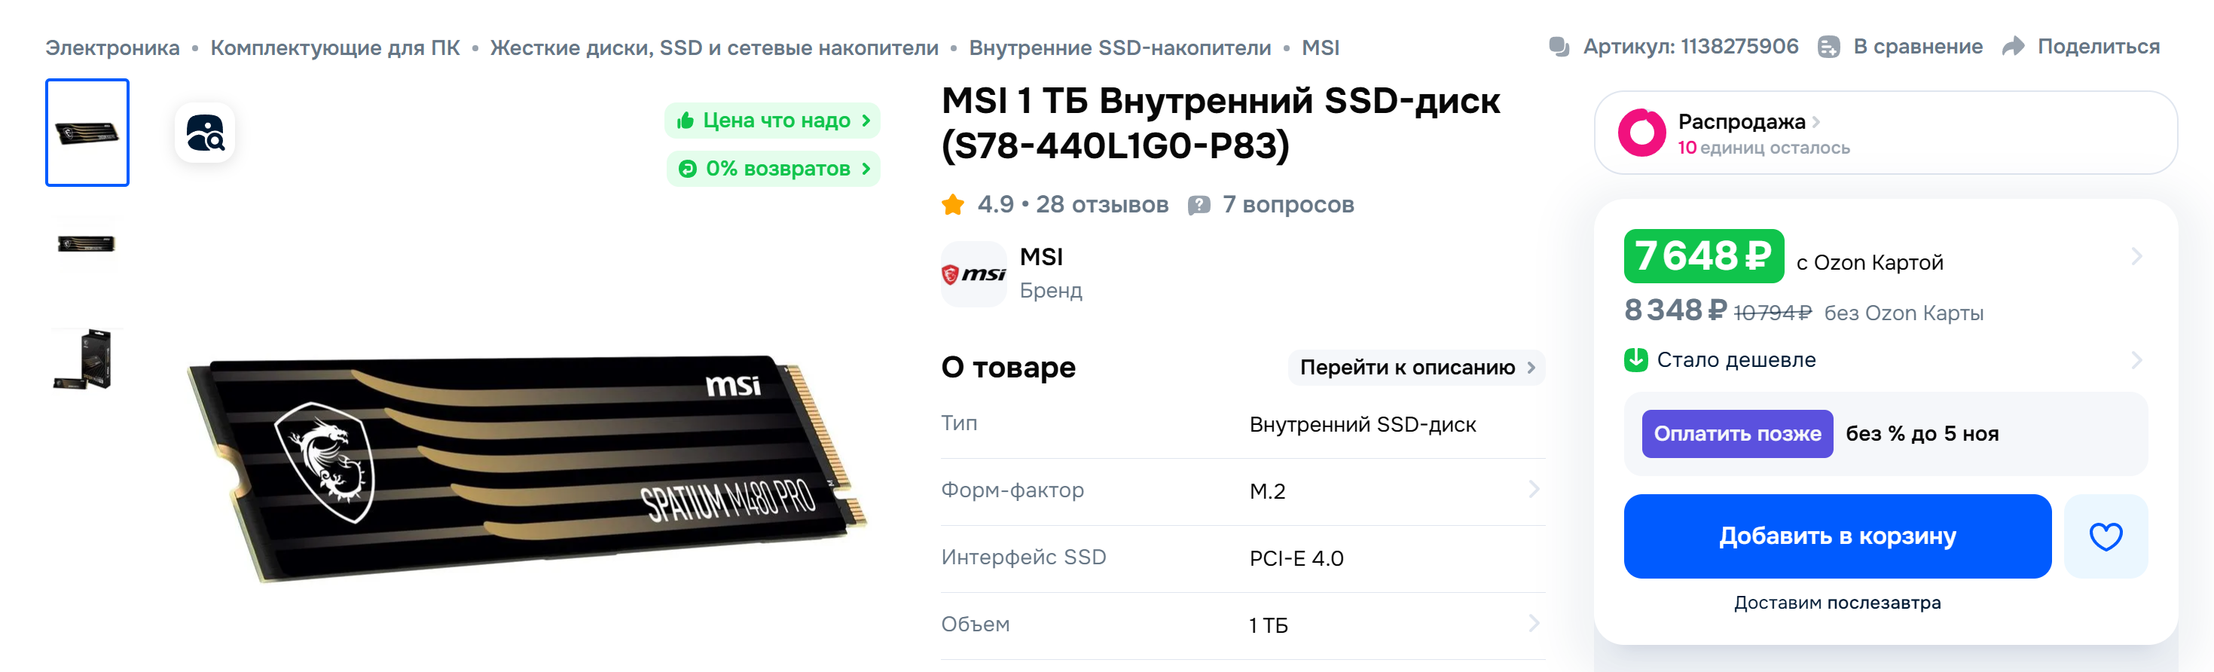This screenshot has height=672, width=2214.
Task: Open the Объем 1 ТБ row chevron
Action: (1533, 624)
